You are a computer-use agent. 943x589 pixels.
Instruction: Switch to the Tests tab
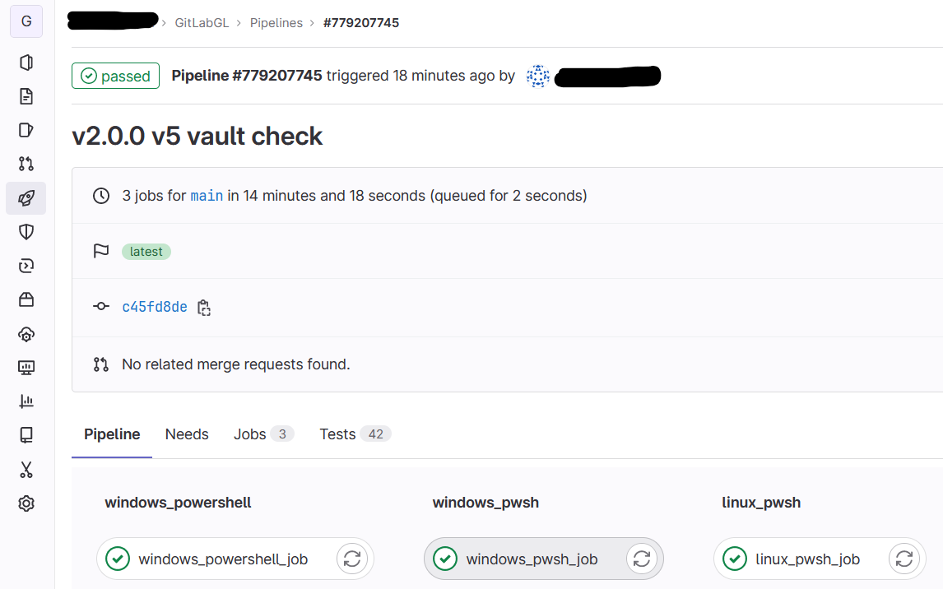355,434
